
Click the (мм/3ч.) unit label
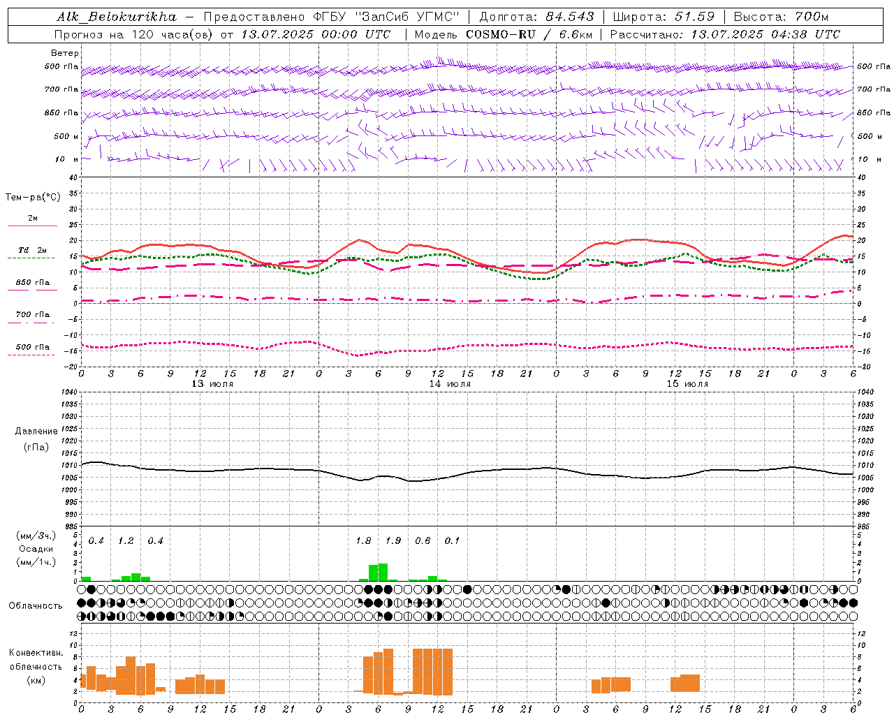click(x=36, y=536)
